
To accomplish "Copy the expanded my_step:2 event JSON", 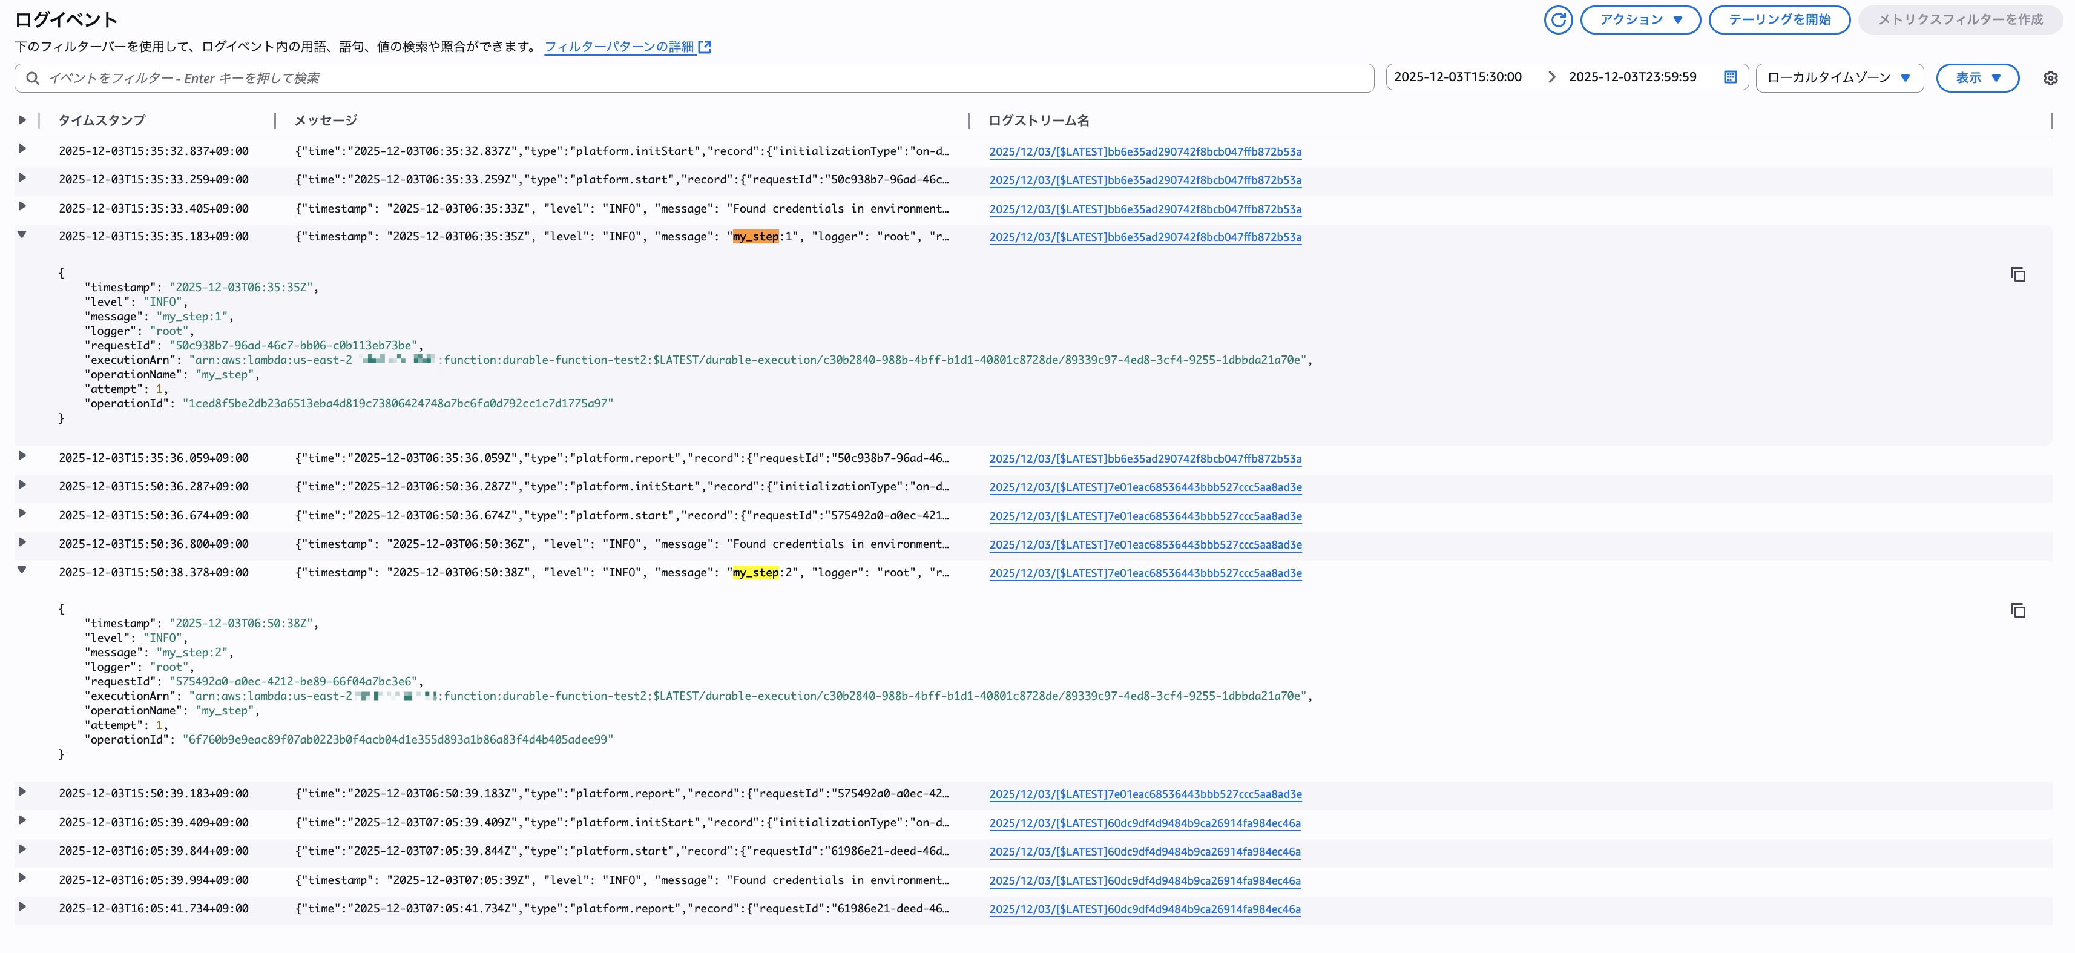I will point(2018,611).
